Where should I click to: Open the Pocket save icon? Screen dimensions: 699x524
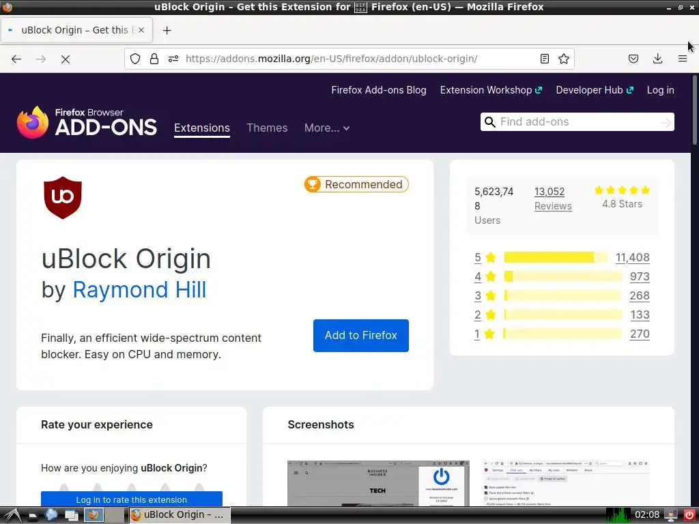(633, 59)
